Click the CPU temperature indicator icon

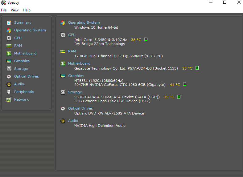(146, 39)
